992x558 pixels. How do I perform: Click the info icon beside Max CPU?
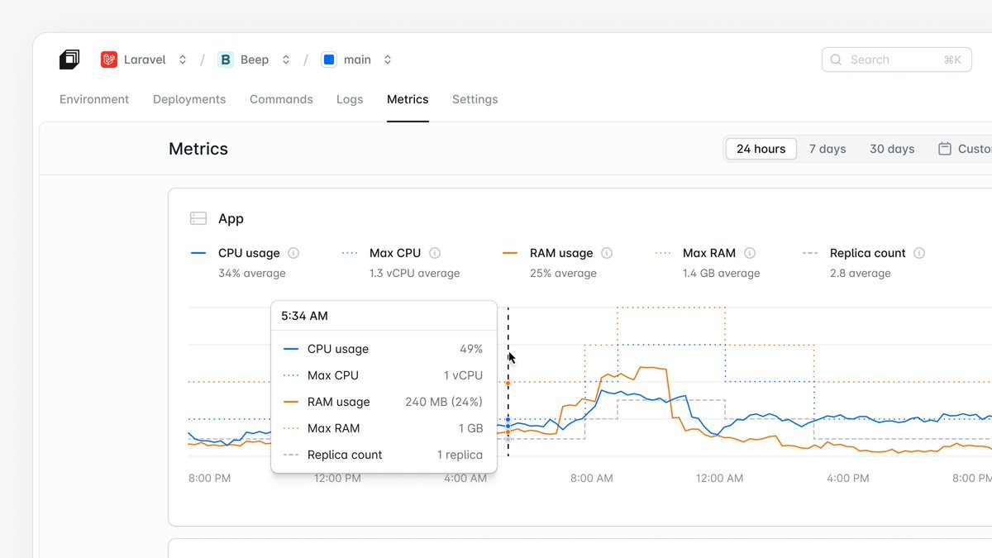pyautogui.click(x=435, y=253)
